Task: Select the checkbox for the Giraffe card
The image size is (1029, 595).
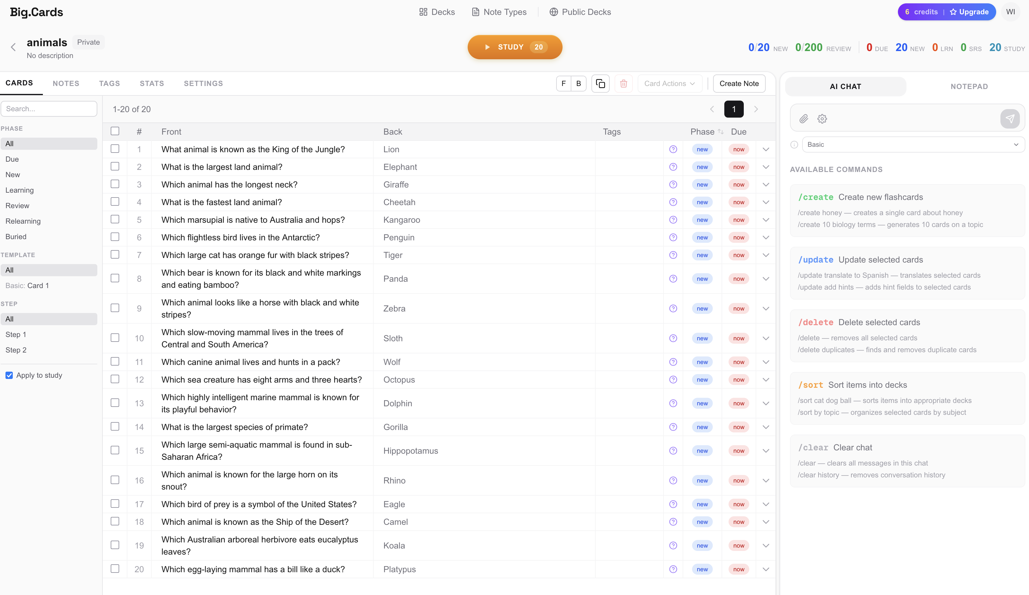Action: (x=115, y=184)
